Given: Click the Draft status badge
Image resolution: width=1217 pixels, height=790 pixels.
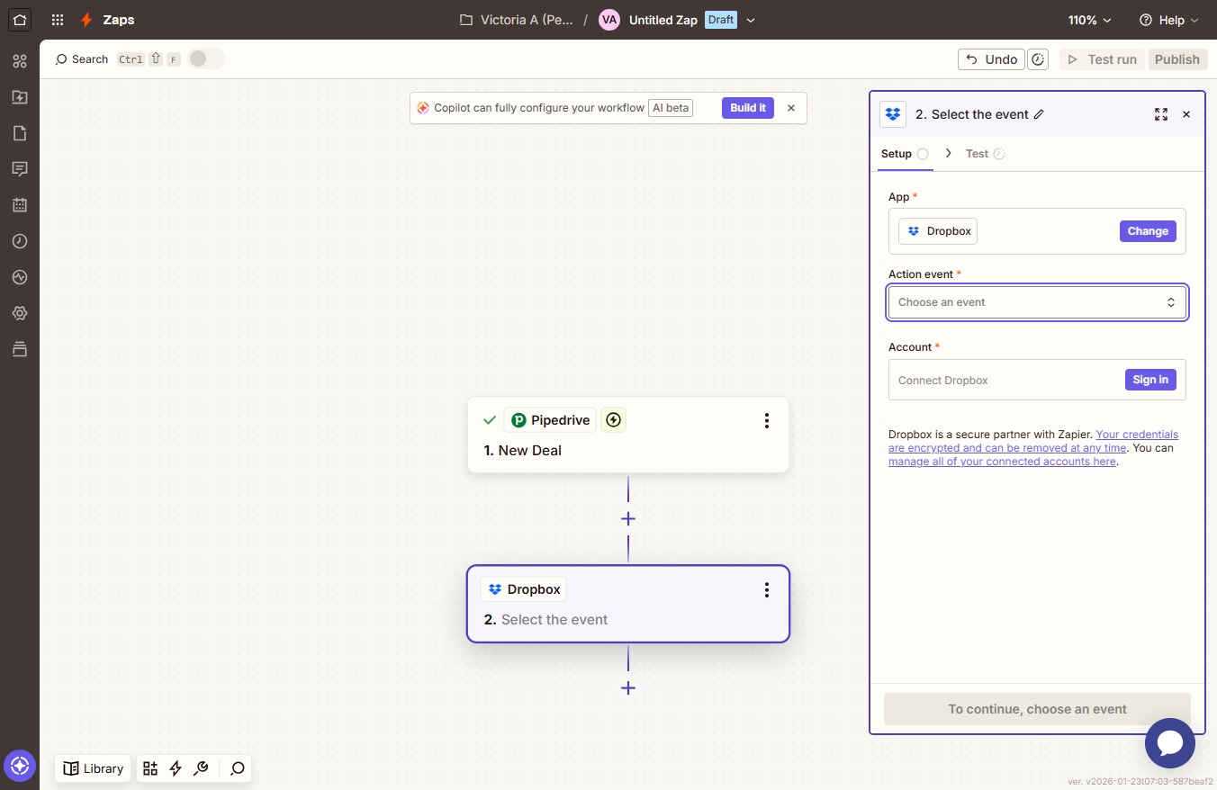Looking at the screenshot, I should click(721, 20).
